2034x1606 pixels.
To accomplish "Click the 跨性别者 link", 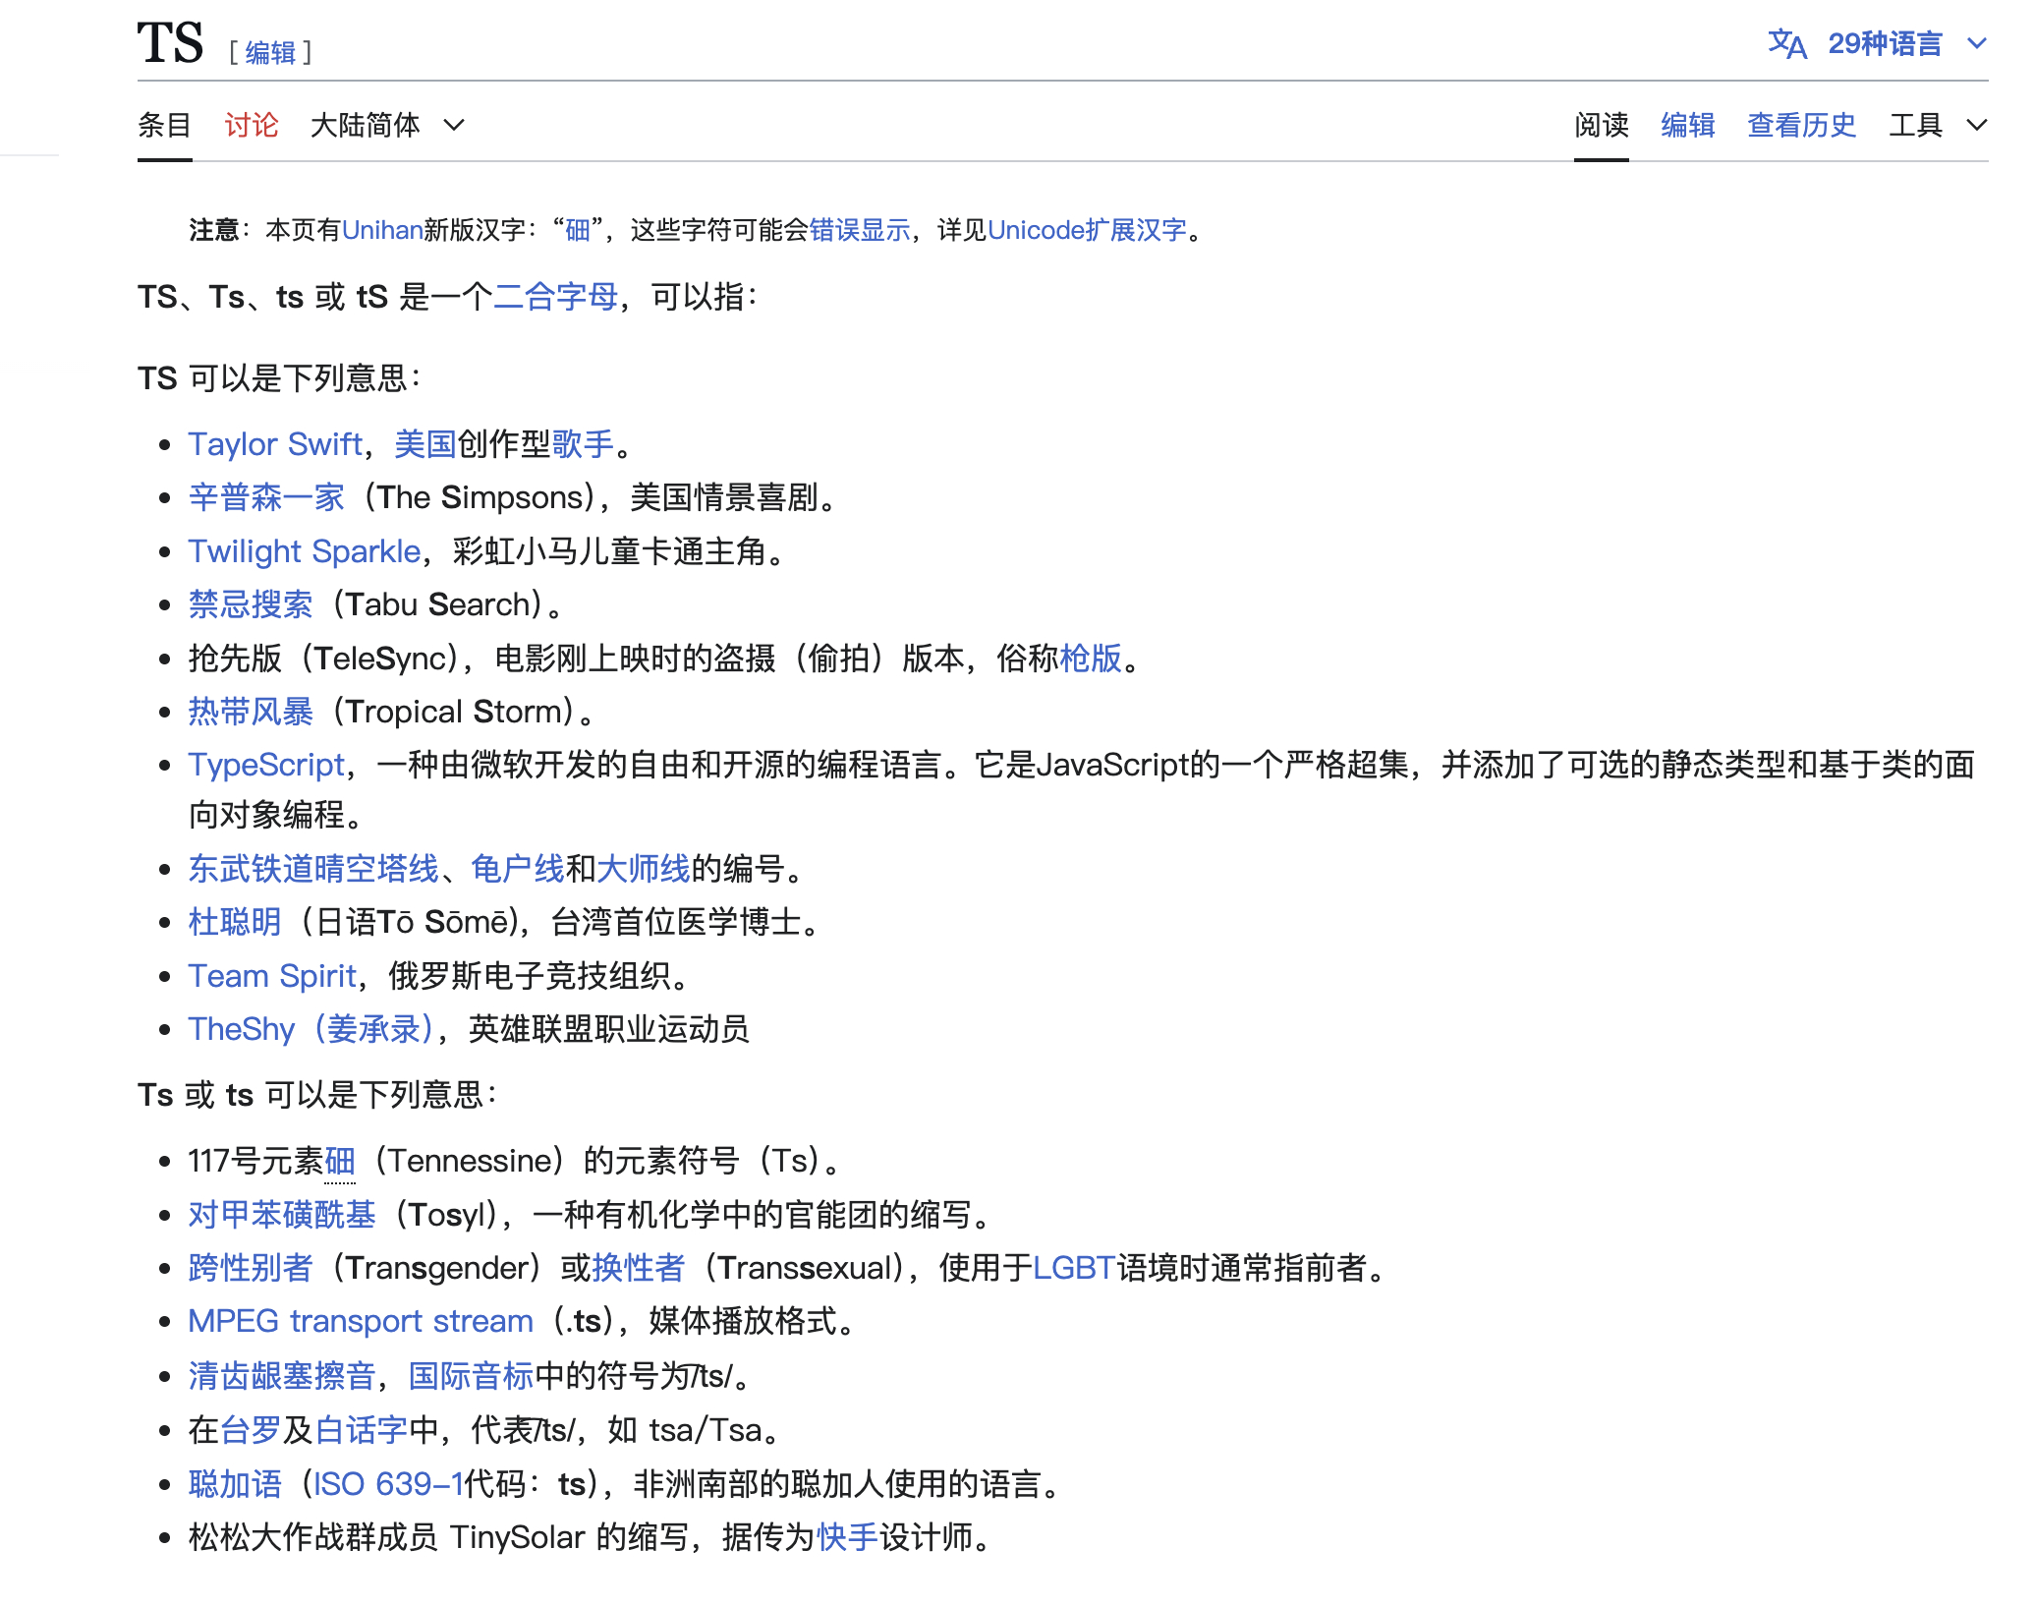I will coord(251,1268).
